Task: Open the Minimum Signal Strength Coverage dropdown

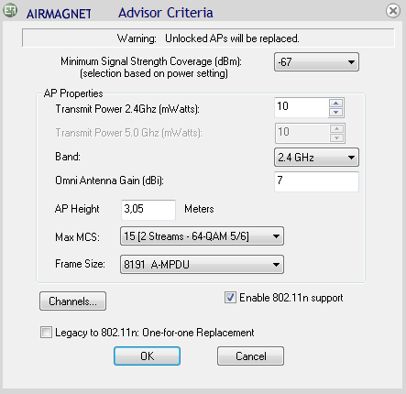Action: coord(316,62)
